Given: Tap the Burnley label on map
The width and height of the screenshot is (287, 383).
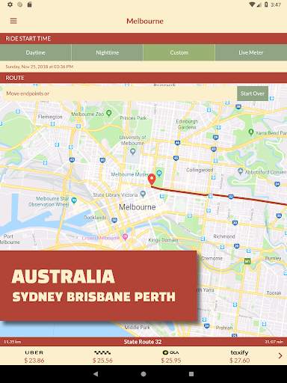Looking at the screenshot, I should (x=274, y=258).
